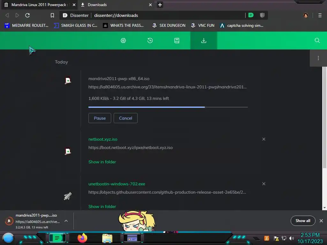Remove netboot.xyz.iso from download list

(x=264, y=139)
